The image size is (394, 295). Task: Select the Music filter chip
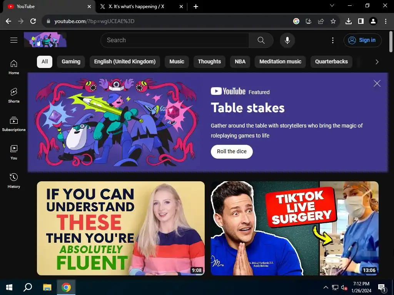click(x=177, y=62)
